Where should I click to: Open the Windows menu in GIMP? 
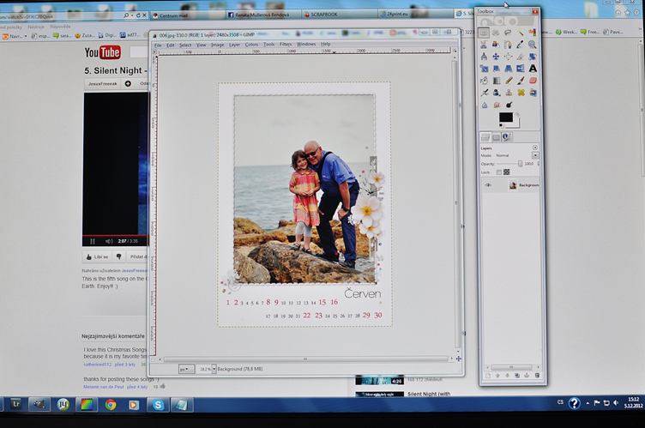[306, 44]
